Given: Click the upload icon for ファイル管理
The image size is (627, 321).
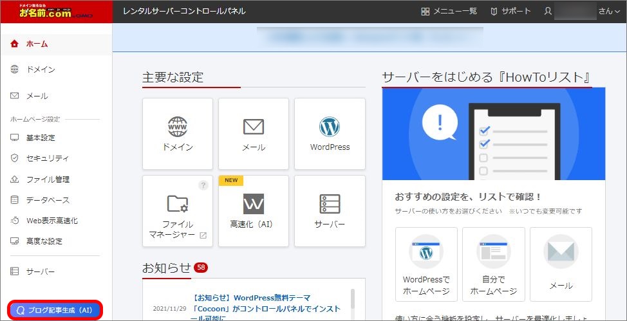Looking at the screenshot, I should (14, 179).
